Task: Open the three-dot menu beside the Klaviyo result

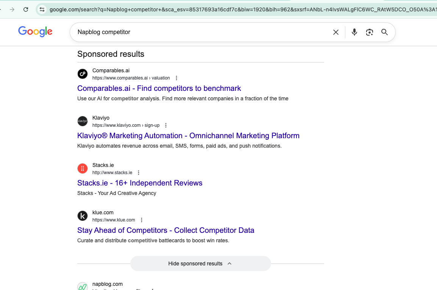Action: 166,125
